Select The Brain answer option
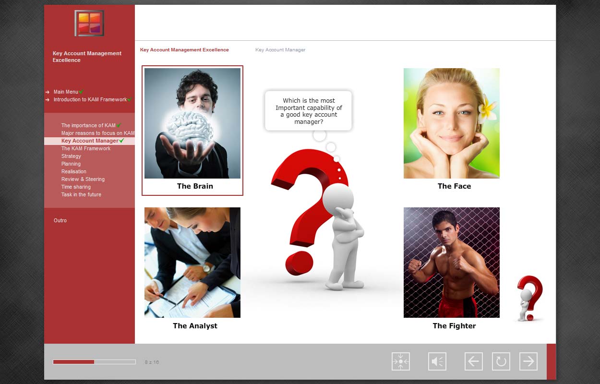 [x=192, y=130]
